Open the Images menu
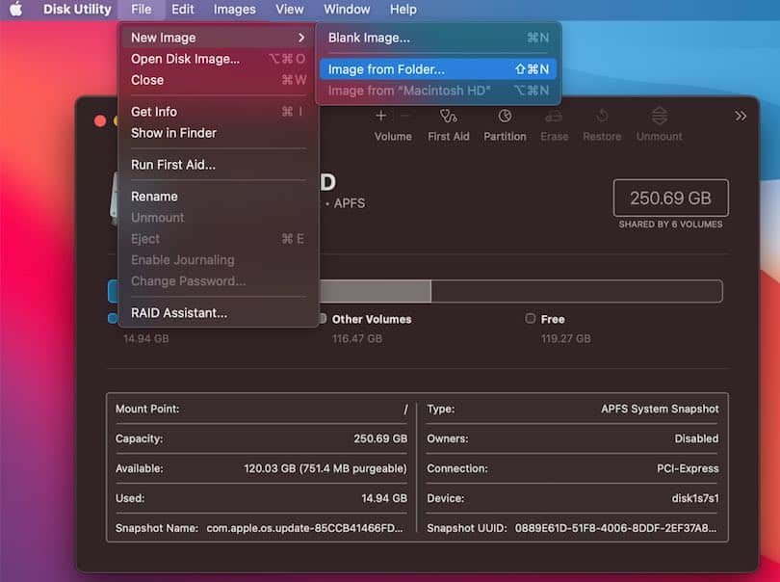780x582 pixels. click(234, 9)
